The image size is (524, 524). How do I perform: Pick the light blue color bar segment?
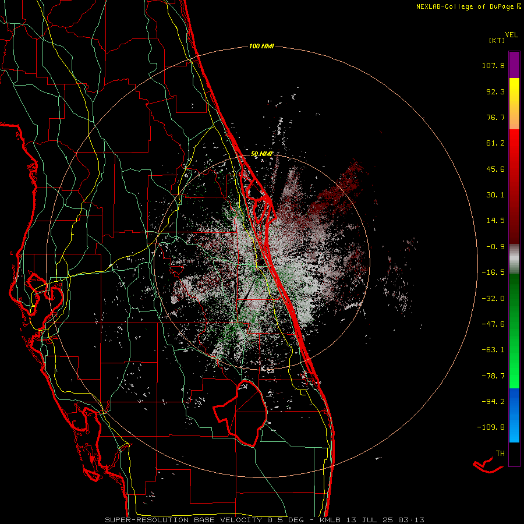point(514,431)
